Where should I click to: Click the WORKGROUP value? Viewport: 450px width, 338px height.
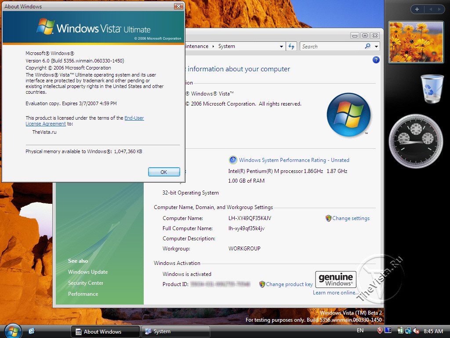pyautogui.click(x=244, y=248)
